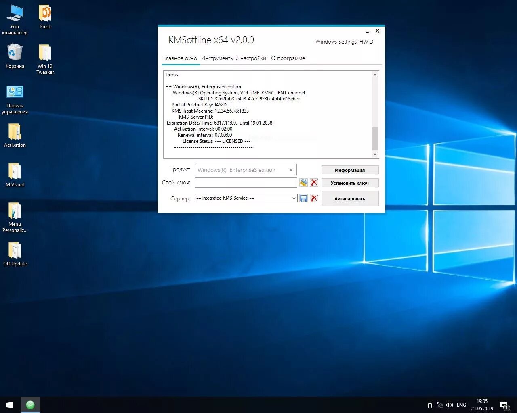The width and height of the screenshot is (517, 413).
Task: Click the Expiration Date/Time line
Action: point(219,123)
